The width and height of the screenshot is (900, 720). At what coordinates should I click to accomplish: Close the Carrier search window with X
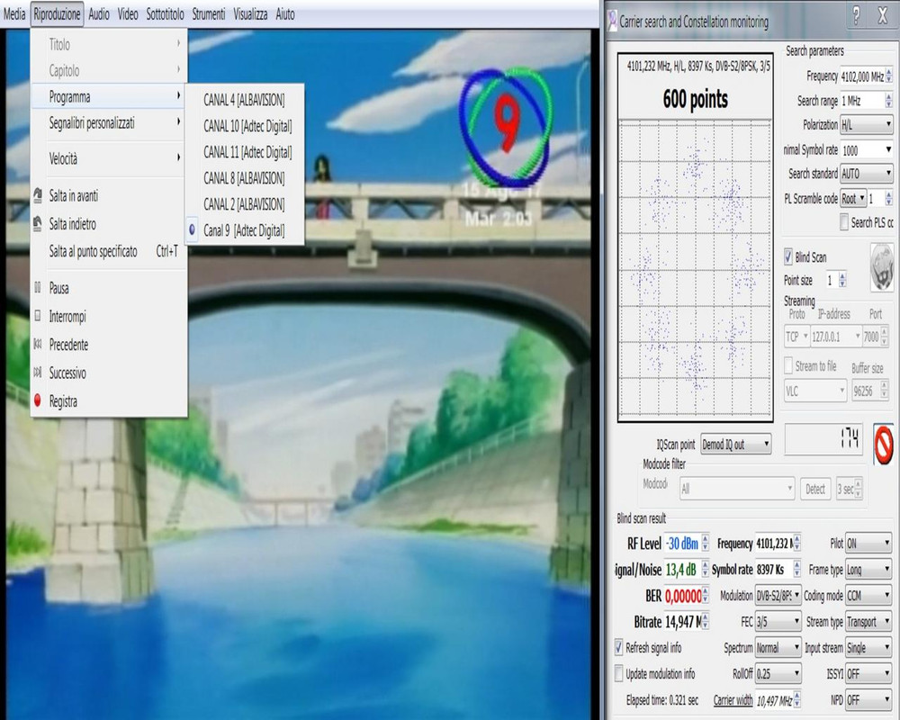(x=883, y=16)
